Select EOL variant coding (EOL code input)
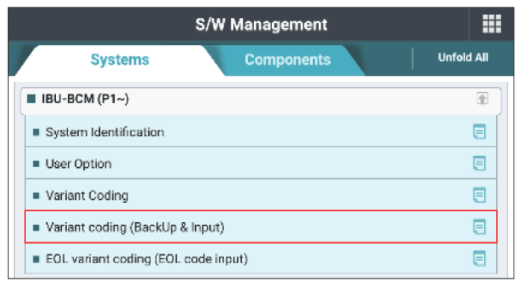The height and width of the screenshot is (286, 522). pyautogui.click(x=261, y=259)
